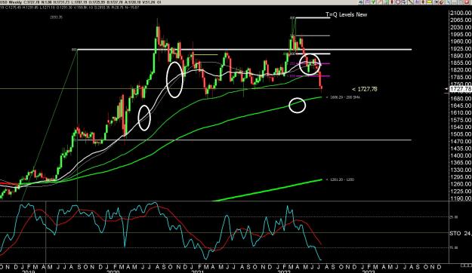
Task: Click the 1925.00 price axis label
Action: (x=461, y=48)
